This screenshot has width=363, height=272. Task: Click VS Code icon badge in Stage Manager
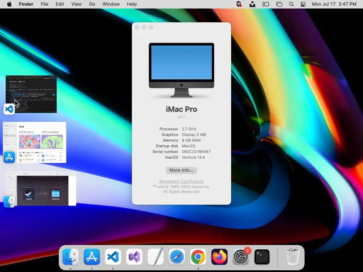[9, 109]
